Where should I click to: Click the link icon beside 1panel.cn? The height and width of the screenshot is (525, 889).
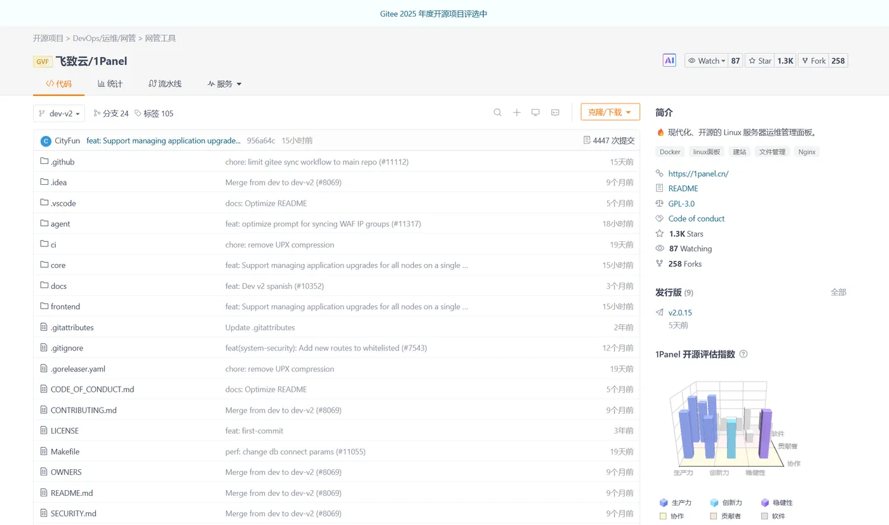point(660,173)
